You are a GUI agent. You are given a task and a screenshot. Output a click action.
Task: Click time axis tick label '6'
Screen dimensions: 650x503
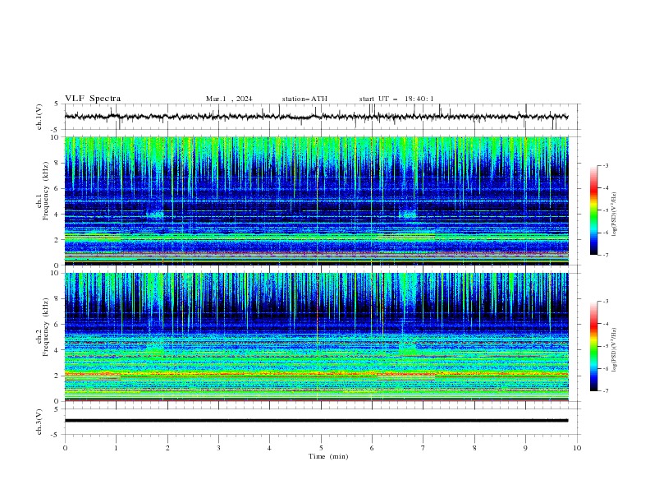pos(372,448)
